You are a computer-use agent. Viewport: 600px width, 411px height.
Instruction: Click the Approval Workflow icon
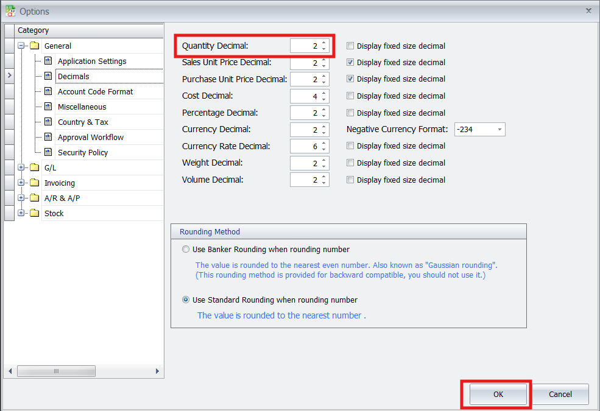click(x=48, y=137)
